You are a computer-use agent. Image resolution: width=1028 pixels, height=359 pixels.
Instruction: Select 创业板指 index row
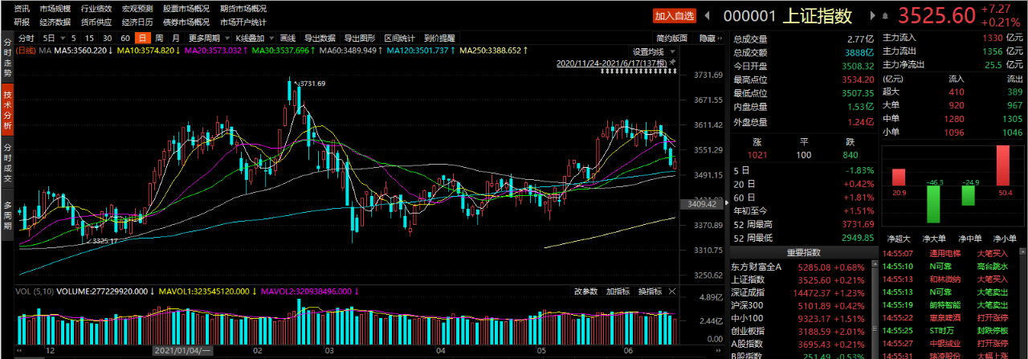coord(802,332)
